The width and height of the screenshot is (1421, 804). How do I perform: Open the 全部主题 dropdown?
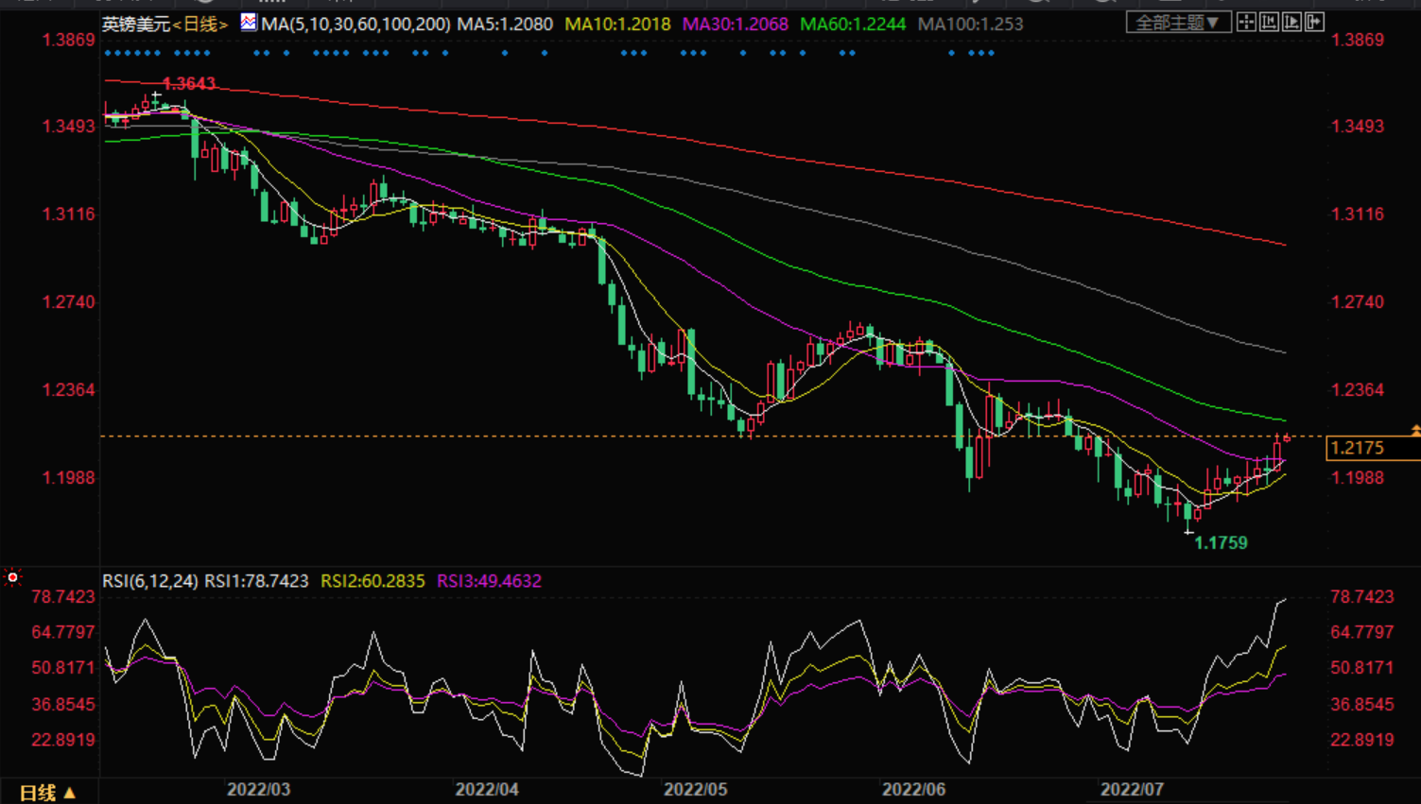(x=1178, y=23)
